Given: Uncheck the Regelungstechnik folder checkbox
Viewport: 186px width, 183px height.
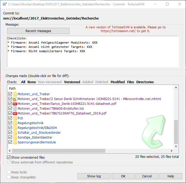Looking at the screenshot, I should click(x=10, y=123).
